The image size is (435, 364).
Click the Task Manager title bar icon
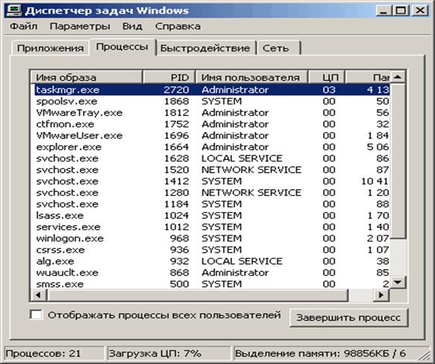point(14,10)
